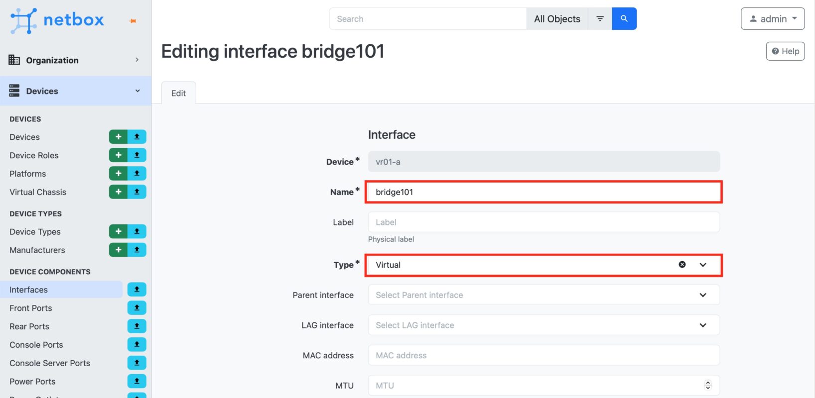Click the orange pin icon beside logo
The width and height of the screenshot is (815, 398).
[133, 21]
